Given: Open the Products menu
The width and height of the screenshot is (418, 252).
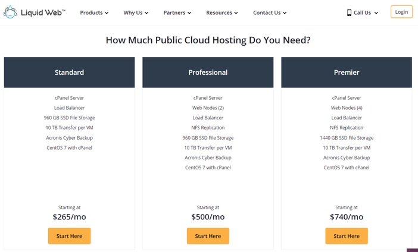Looking at the screenshot, I should click(94, 12).
